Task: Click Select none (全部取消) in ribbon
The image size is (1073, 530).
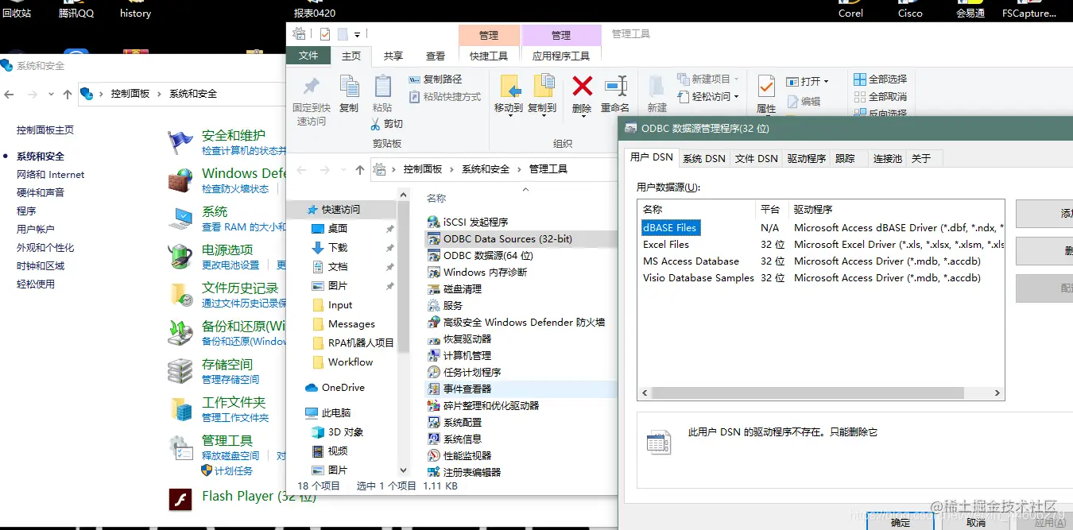Action: point(880,97)
